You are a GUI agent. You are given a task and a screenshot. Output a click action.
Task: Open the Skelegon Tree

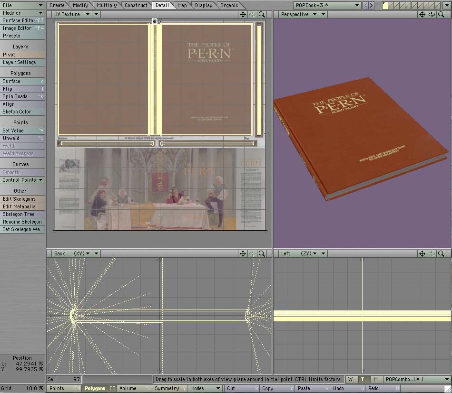click(x=22, y=214)
